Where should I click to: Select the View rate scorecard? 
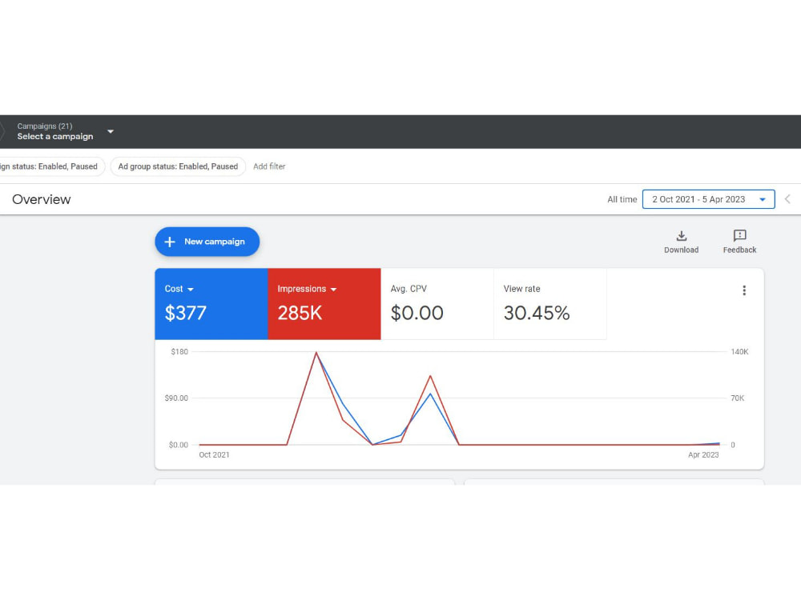(550, 303)
